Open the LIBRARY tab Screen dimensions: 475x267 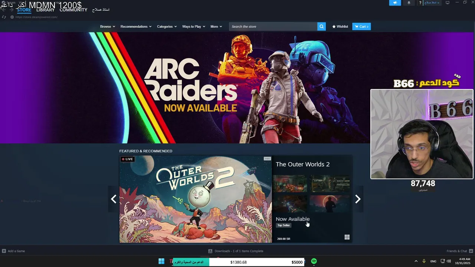click(45, 10)
